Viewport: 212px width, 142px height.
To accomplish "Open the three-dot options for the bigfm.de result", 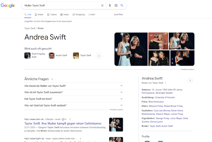I will [x=81, y=139].
